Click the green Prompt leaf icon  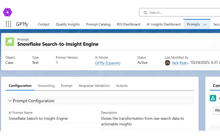coord(10,42)
